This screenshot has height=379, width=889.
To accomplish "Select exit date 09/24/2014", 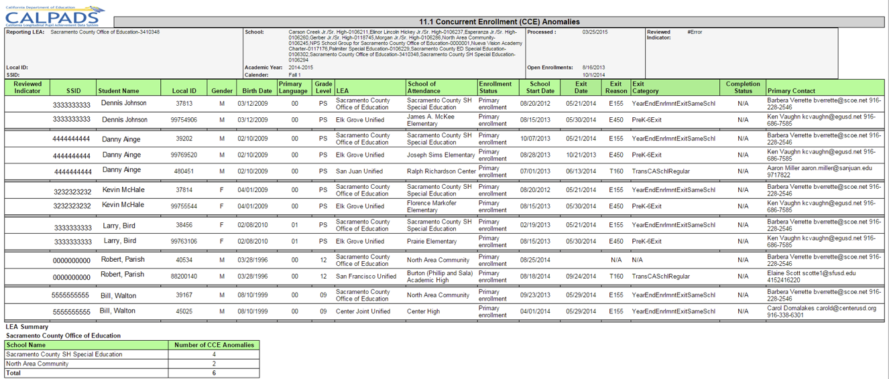I will 581,276.
